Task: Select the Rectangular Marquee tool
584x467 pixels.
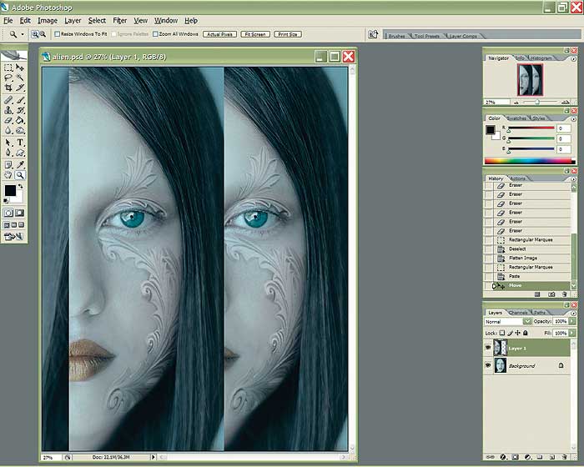Action: click(8, 68)
